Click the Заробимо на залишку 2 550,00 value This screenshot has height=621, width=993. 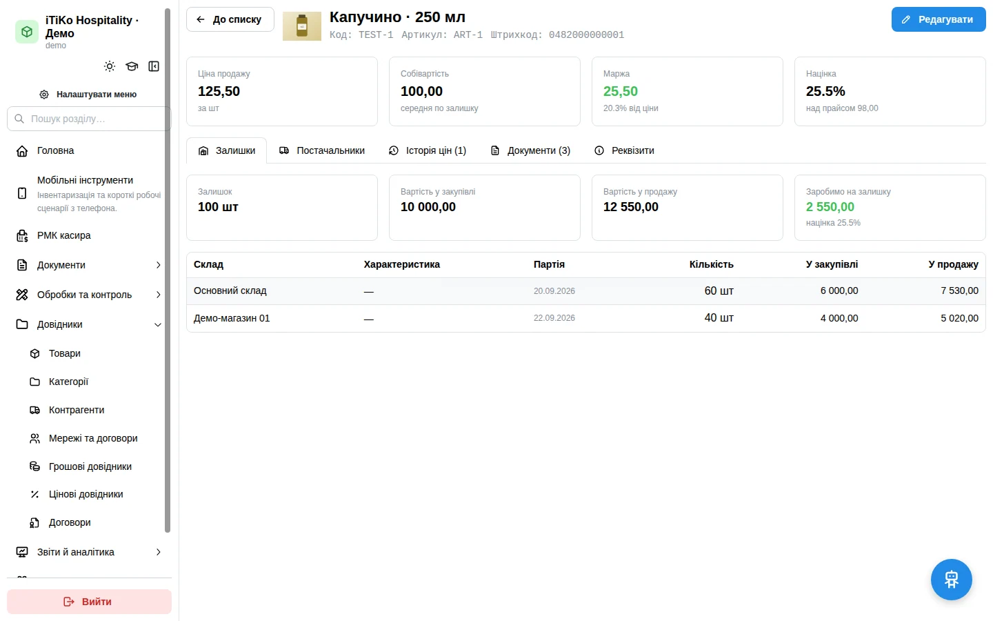830,207
